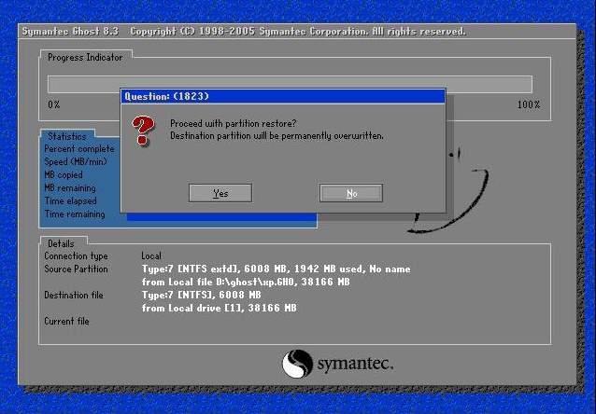This screenshot has width=596, height=414.
Task: Click the Percent complete statistic row
Action: [x=79, y=149]
